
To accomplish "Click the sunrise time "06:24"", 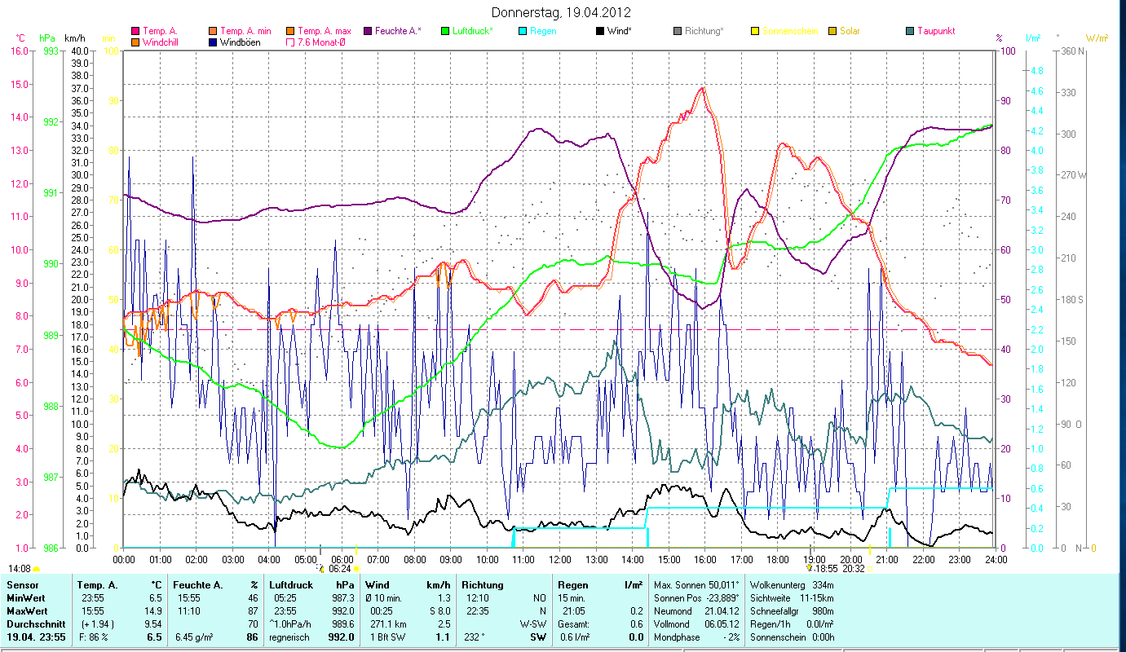I will (x=341, y=569).
